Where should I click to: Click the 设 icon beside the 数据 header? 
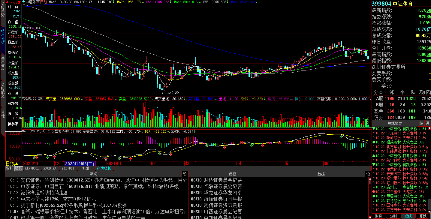click(368, 174)
